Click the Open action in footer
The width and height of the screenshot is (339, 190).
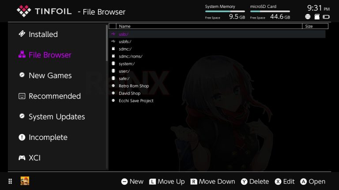pos(313,181)
